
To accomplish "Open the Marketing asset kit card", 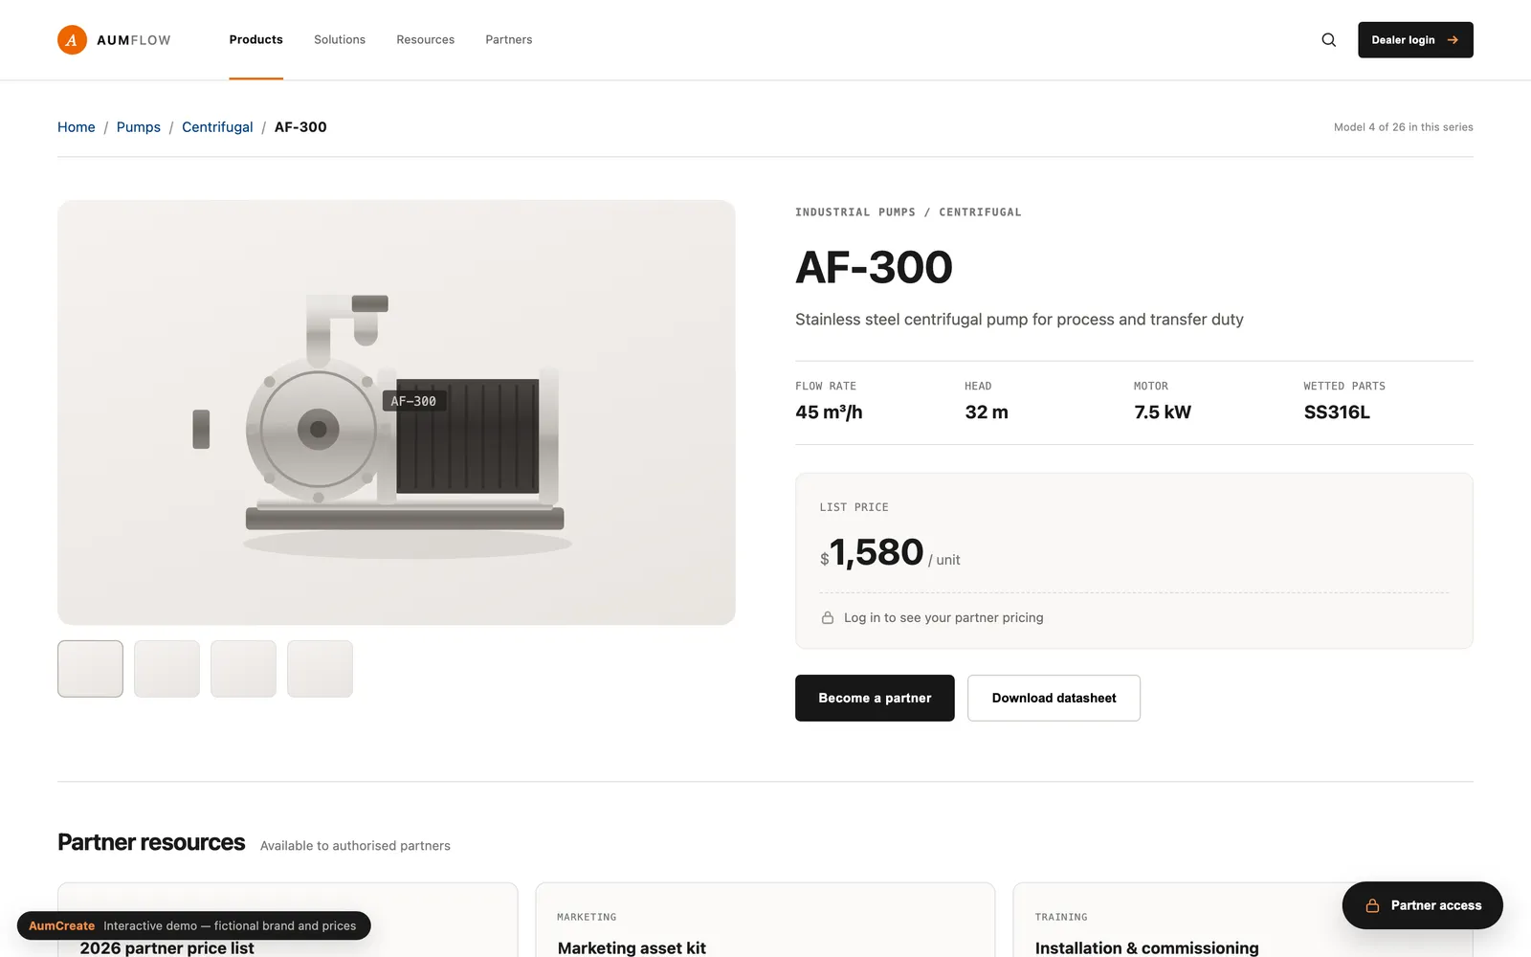I will 765,921.
